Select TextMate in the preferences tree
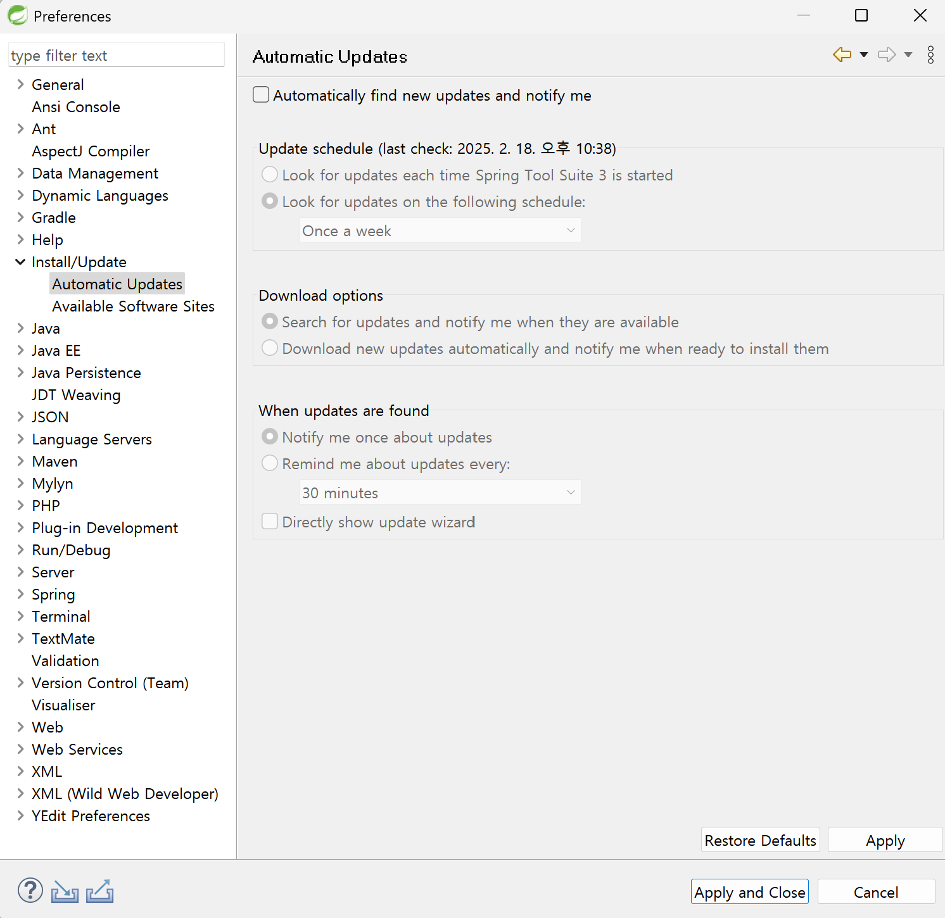 click(63, 638)
